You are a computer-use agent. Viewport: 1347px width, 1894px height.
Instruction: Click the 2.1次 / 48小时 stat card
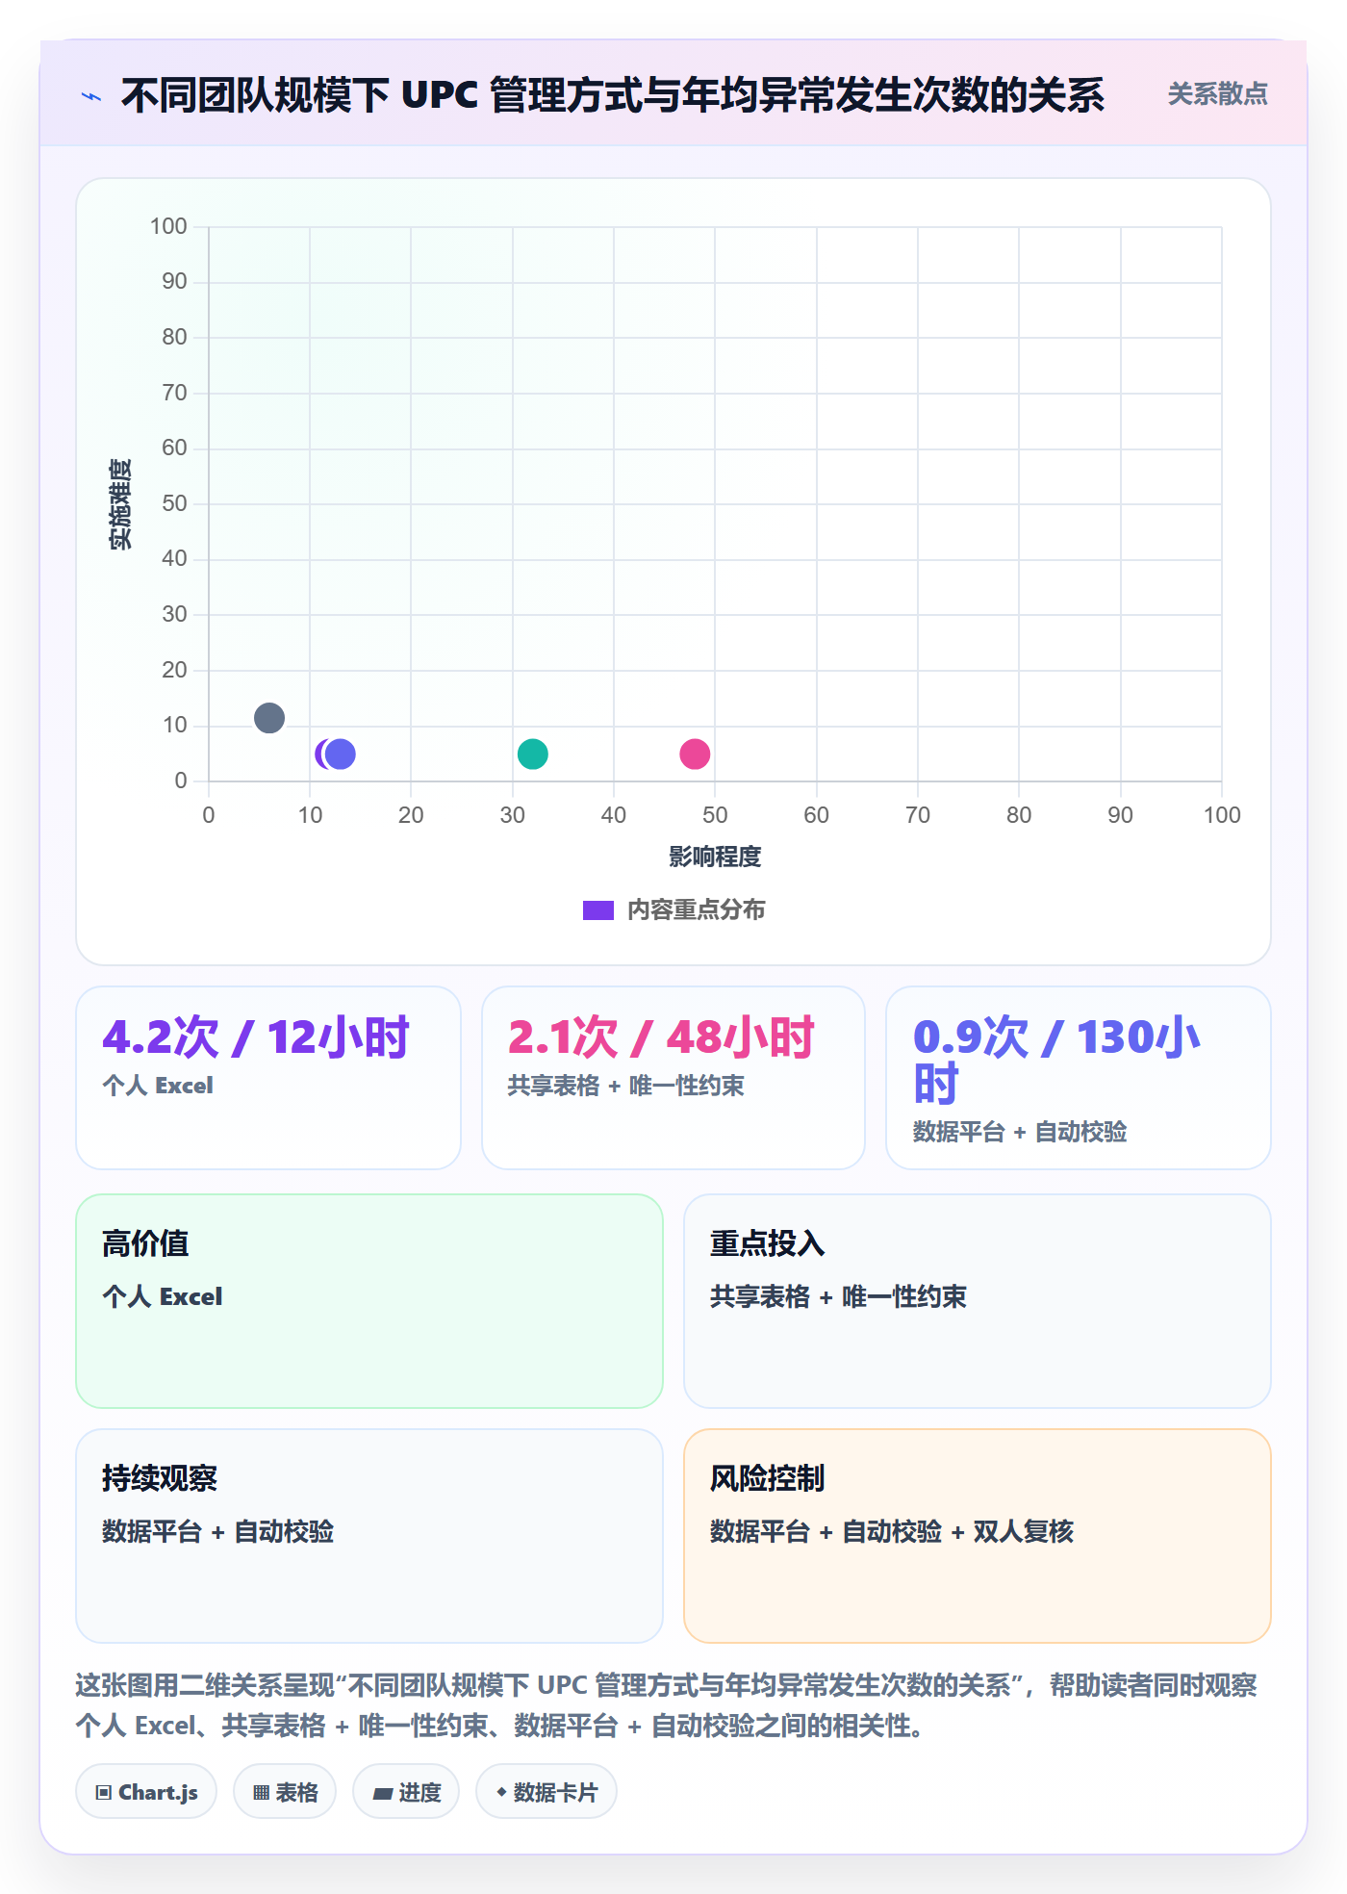tap(673, 1078)
